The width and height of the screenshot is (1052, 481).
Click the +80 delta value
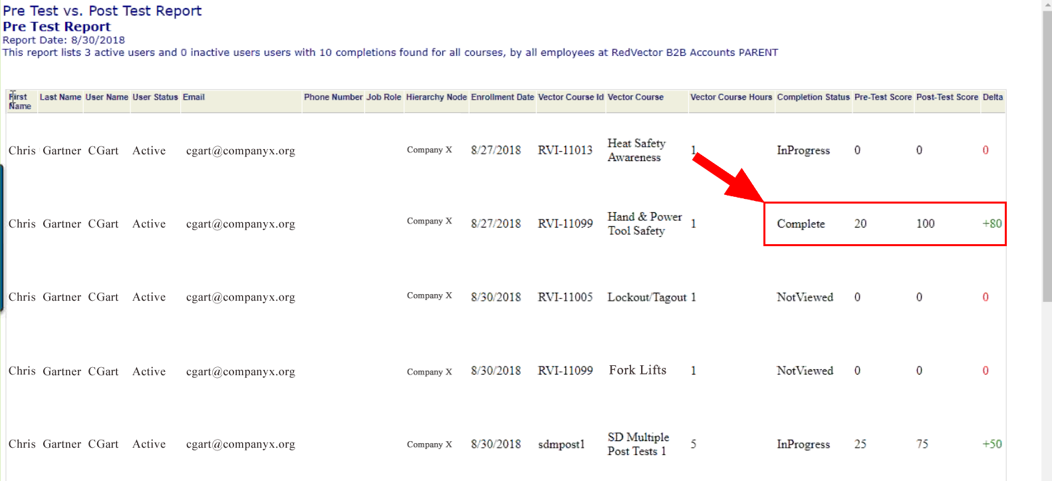(x=991, y=224)
